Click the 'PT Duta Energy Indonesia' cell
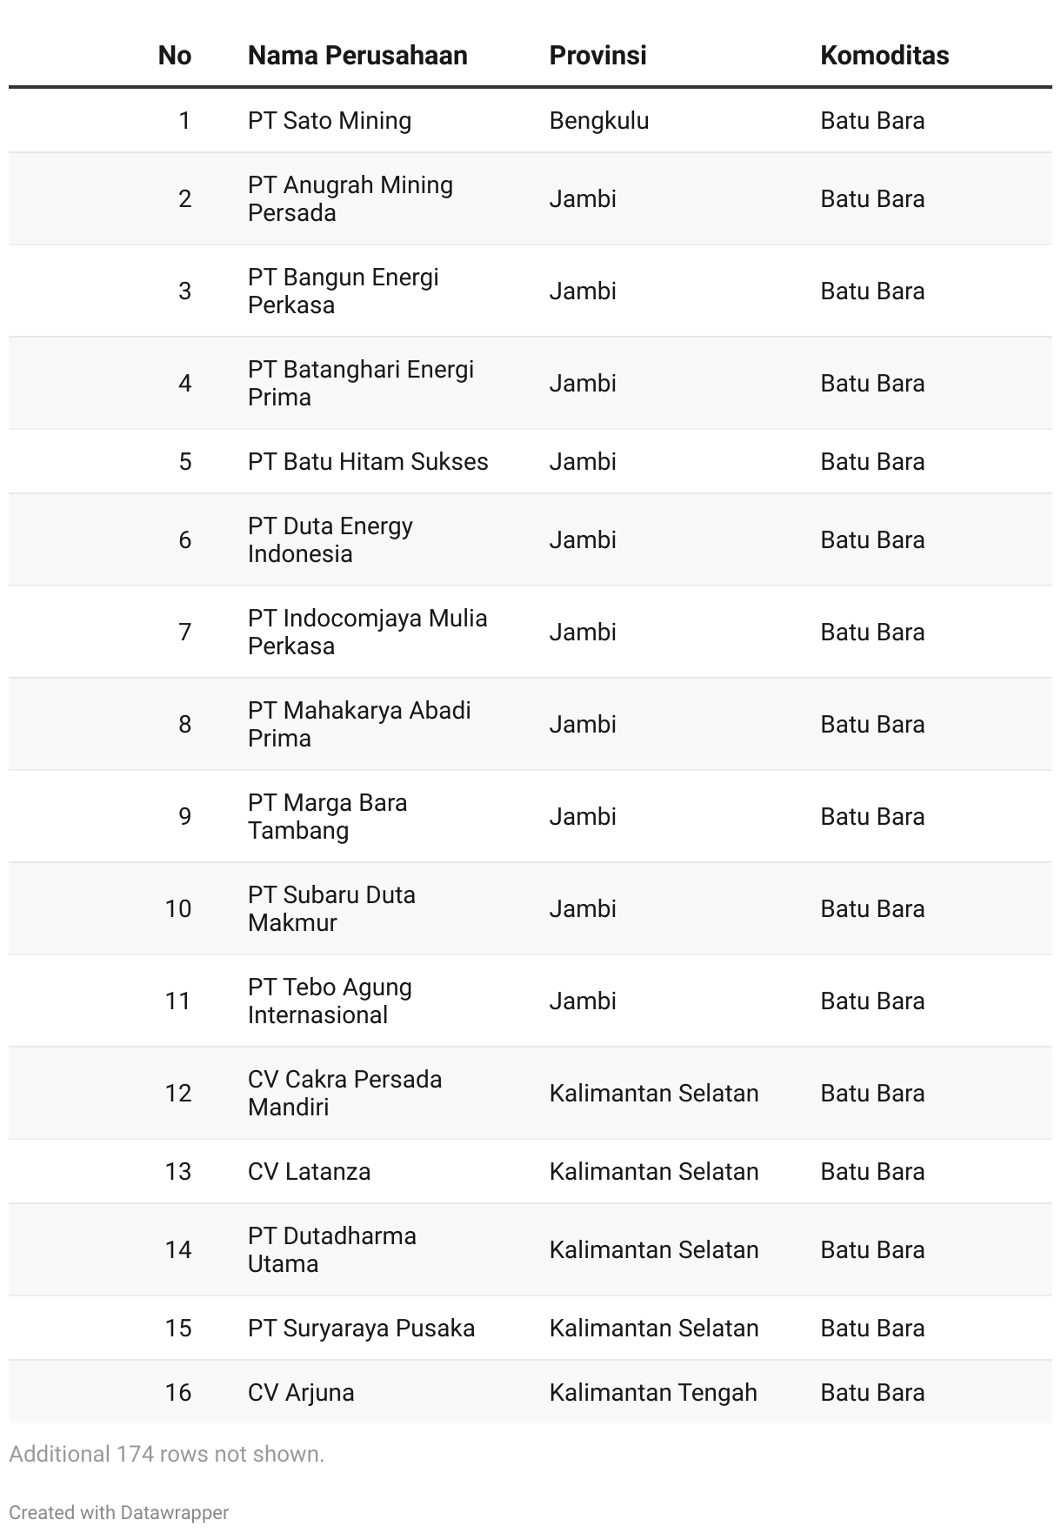Image resolution: width=1061 pixels, height=1533 pixels. tap(330, 539)
